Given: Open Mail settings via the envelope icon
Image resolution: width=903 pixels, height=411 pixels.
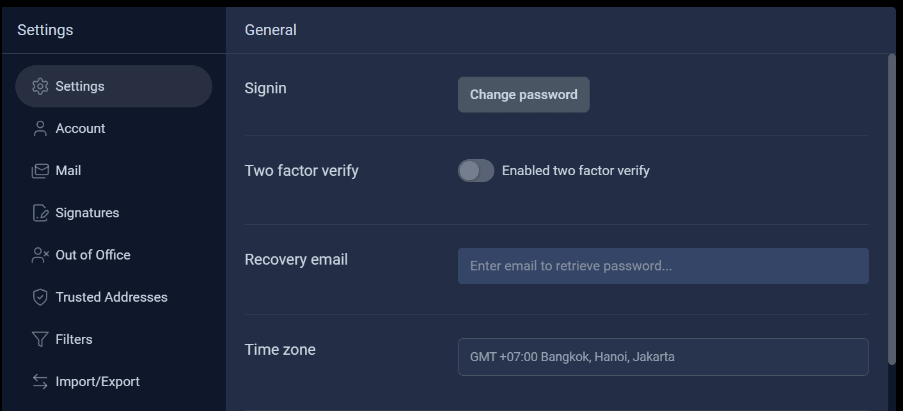Looking at the screenshot, I should 40,170.
